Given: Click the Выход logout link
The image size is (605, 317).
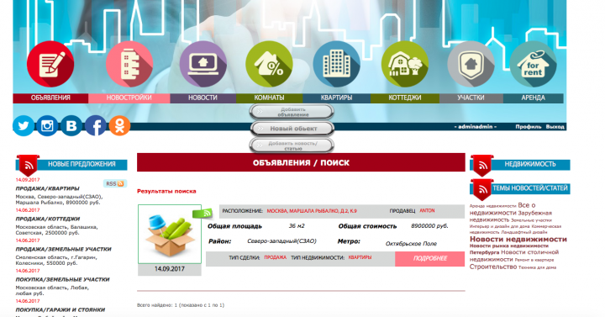Looking at the screenshot, I should (555, 127).
